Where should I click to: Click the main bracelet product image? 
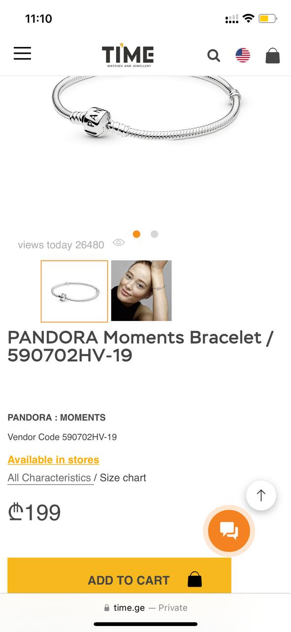[146, 109]
